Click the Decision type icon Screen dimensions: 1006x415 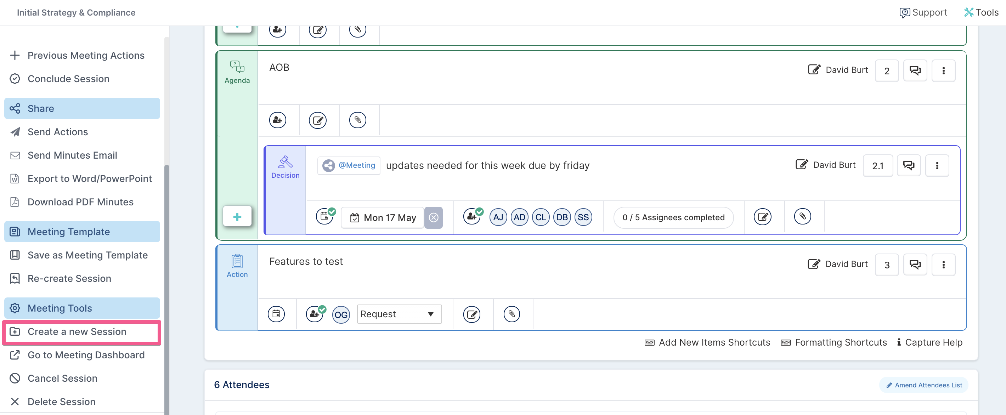pyautogui.click(x=286, y=167)
